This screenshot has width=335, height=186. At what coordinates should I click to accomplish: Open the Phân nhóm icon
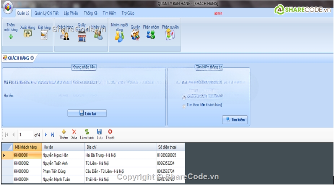[x=151, y=34]
